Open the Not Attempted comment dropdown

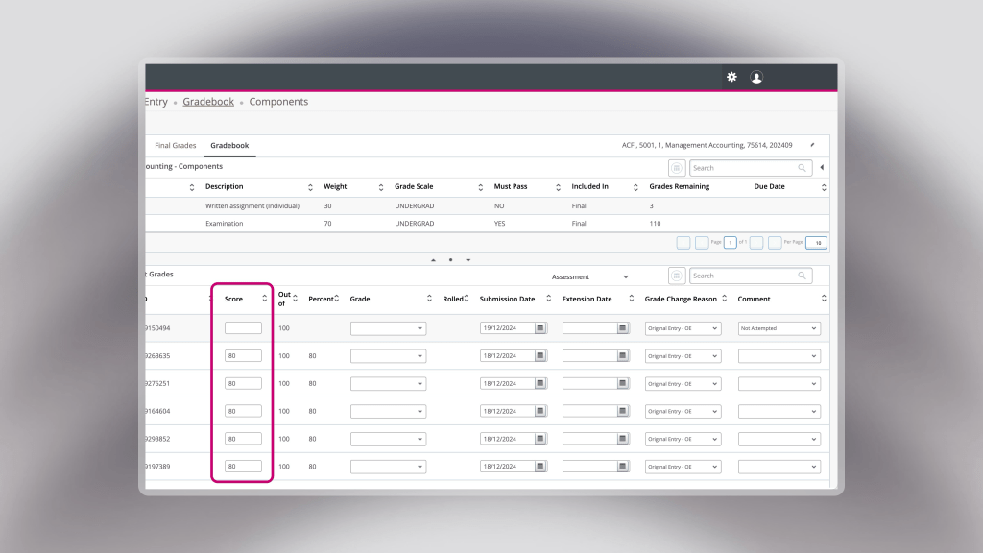point(779,328)
